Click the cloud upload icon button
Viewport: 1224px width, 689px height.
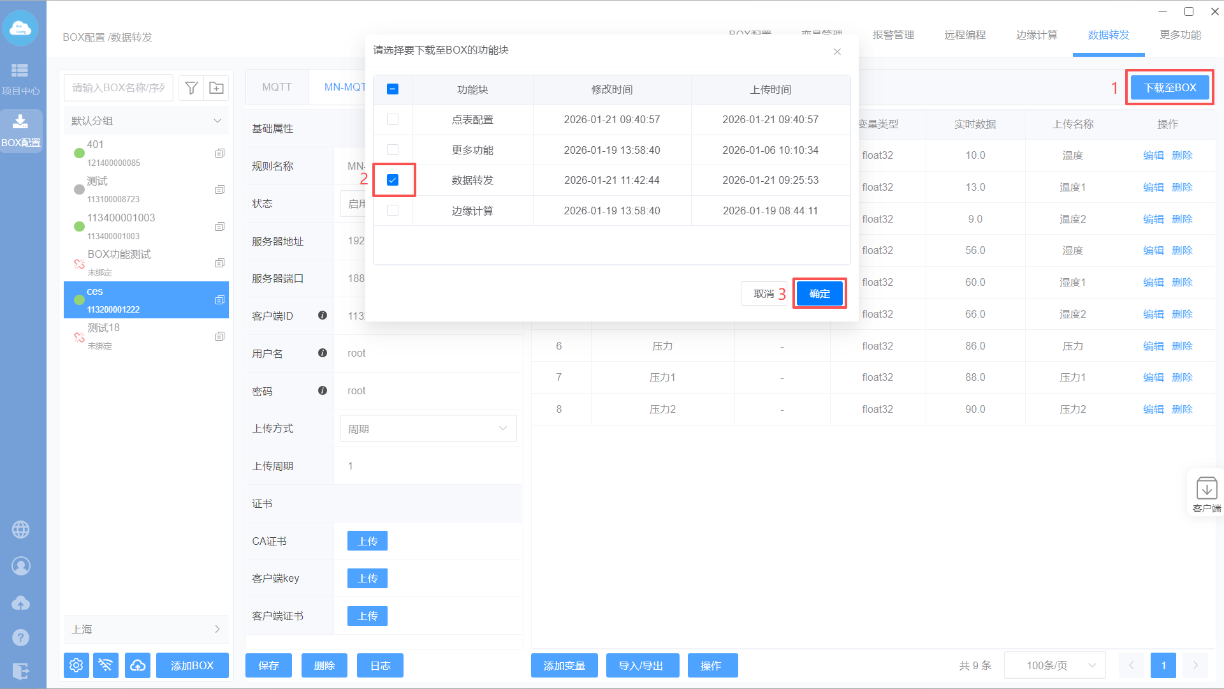(x=138, y=665)
